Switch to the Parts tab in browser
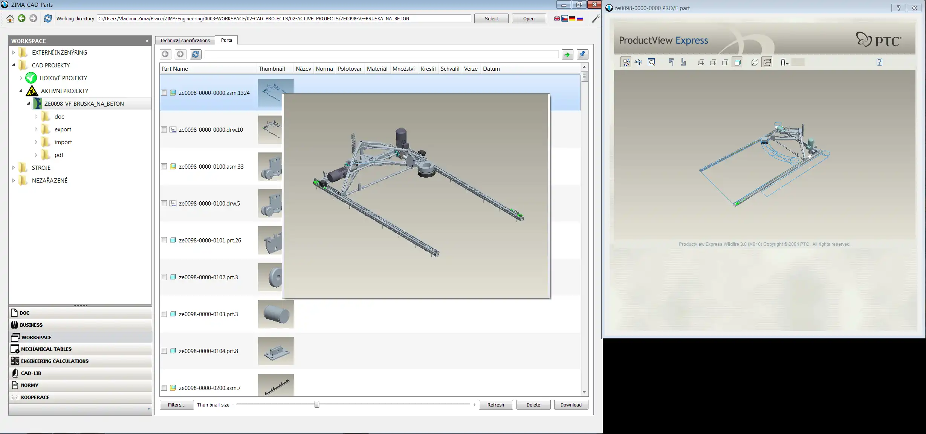This screenshot has height=434, width=926. coord(226,40)
